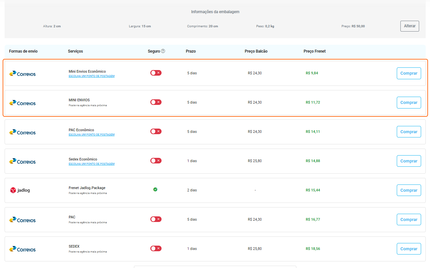The image size is (430, 268).
Task: Click Preço: R$ 50,00 package info
Action: coord(353,26)
